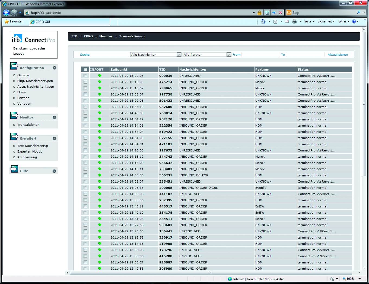The image size is (369, 284).
Task: Click the Erweitert section arrow icon
Action: pyautogui.click(x=14, y=136)
